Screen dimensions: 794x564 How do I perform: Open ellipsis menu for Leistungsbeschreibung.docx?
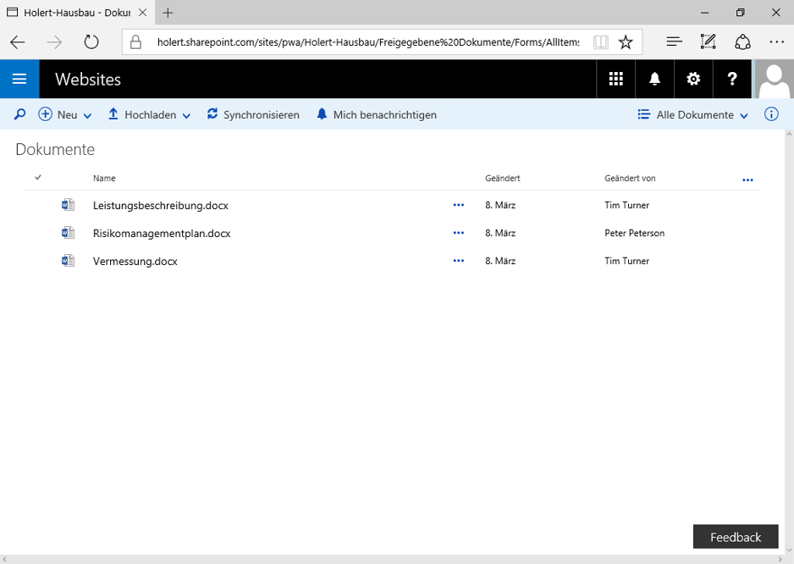point(458,205)
